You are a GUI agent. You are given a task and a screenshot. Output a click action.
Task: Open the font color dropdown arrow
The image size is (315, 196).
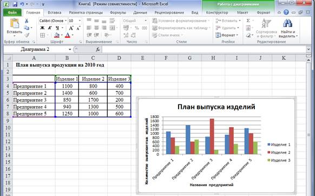click(73, 35)
